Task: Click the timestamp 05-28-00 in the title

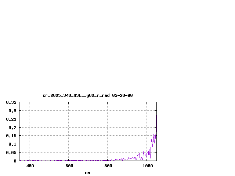Action: (122, 95)
